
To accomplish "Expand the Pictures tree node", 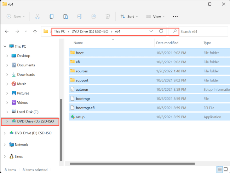I will [7, 93].
